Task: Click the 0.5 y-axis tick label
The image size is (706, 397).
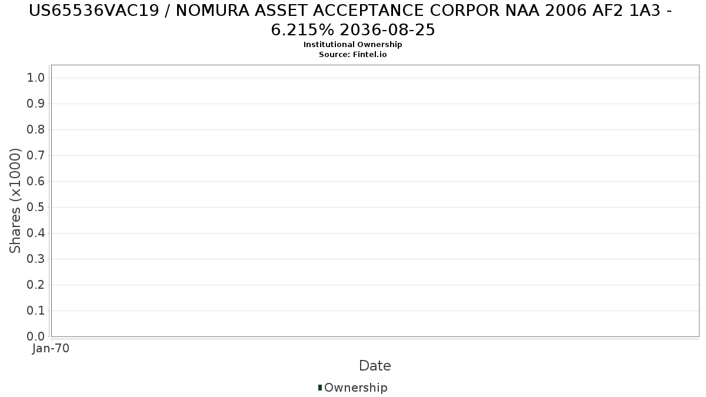Action: [x=36, y=207]
